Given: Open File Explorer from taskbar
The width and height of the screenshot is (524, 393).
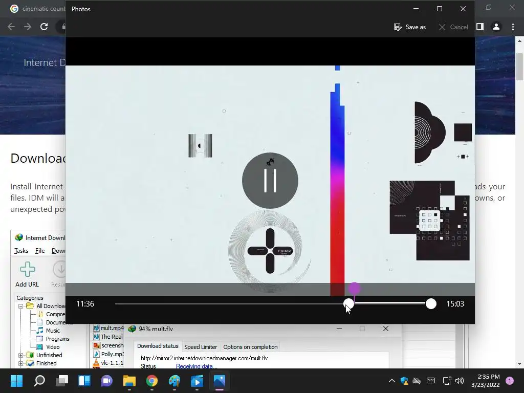Looking at the screenshot, I should point(129,381).
